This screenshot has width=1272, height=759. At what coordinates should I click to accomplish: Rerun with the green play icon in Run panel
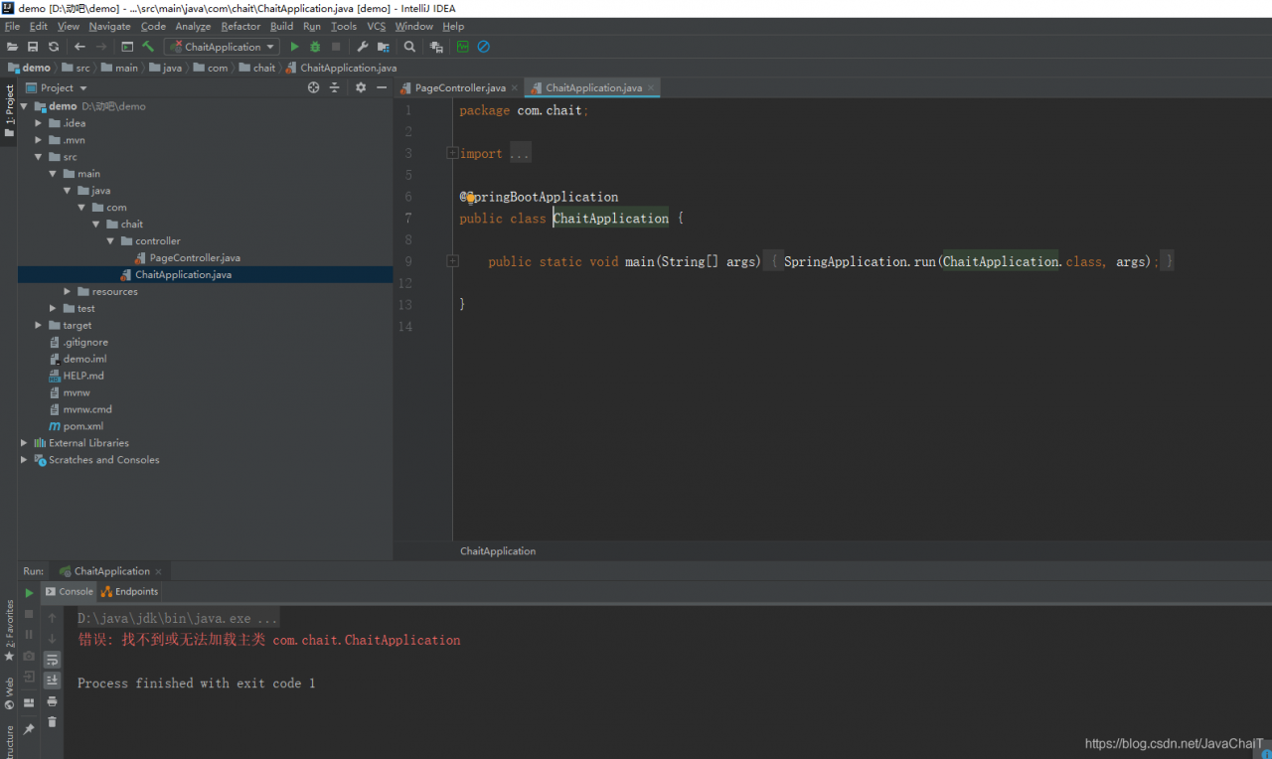click(x=29, y=593)
